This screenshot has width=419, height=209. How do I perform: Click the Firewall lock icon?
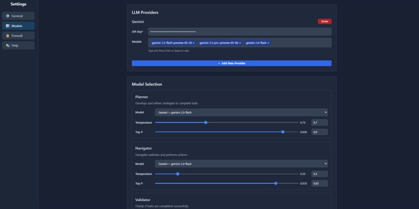pos(7,36)
